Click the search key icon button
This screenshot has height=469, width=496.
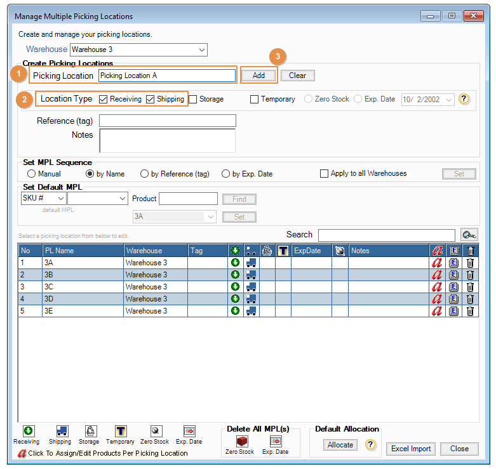[469, 235]
